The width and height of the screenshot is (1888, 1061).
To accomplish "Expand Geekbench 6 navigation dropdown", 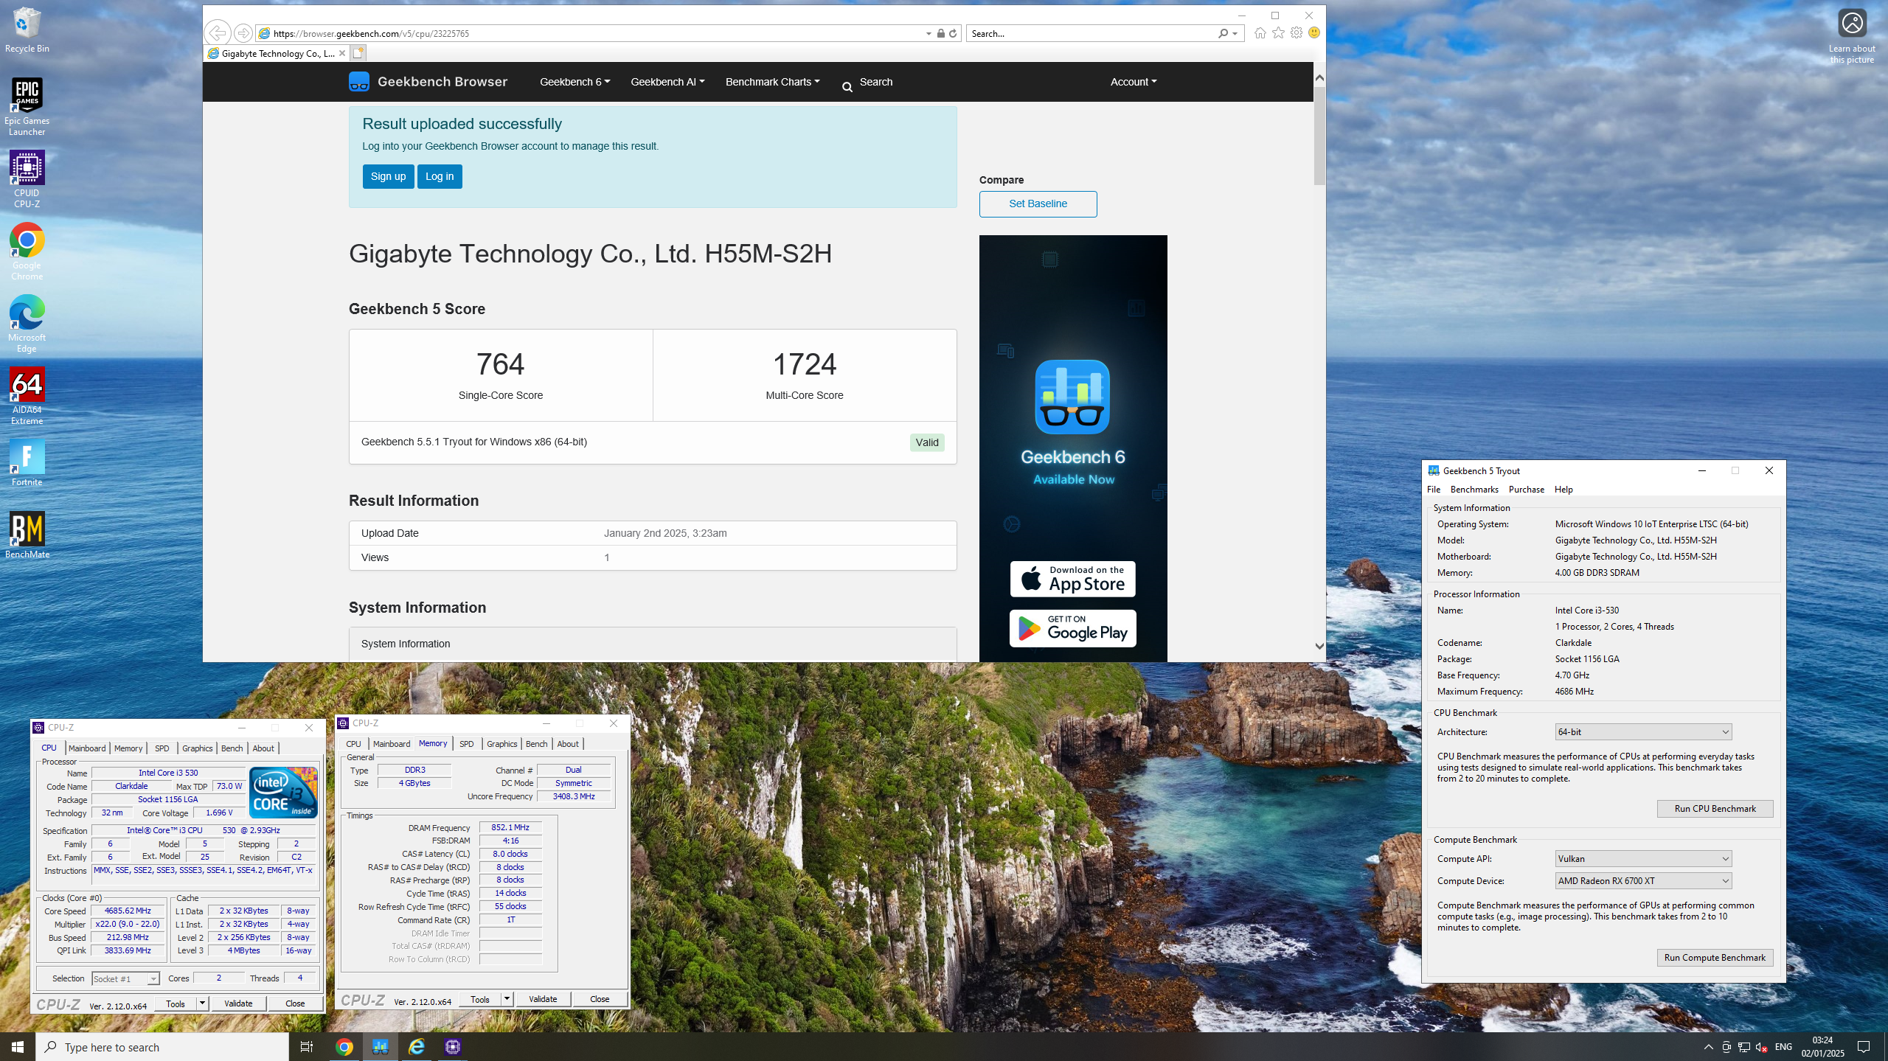I will [575, 82].
